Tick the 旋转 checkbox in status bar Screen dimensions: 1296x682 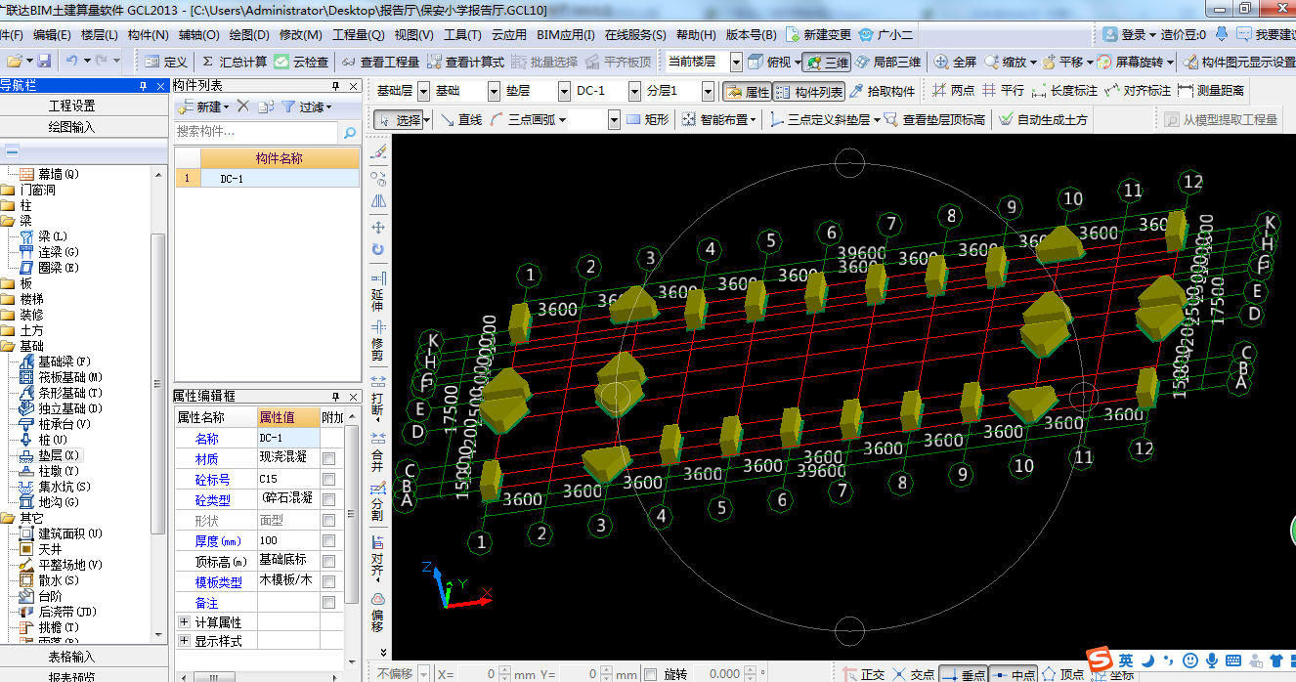[651, 674]
